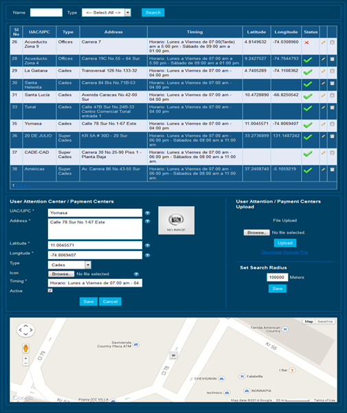Remove the Santa Helenita entry
This screenshot has height=413, width=347.
click(x=333, y=83)
